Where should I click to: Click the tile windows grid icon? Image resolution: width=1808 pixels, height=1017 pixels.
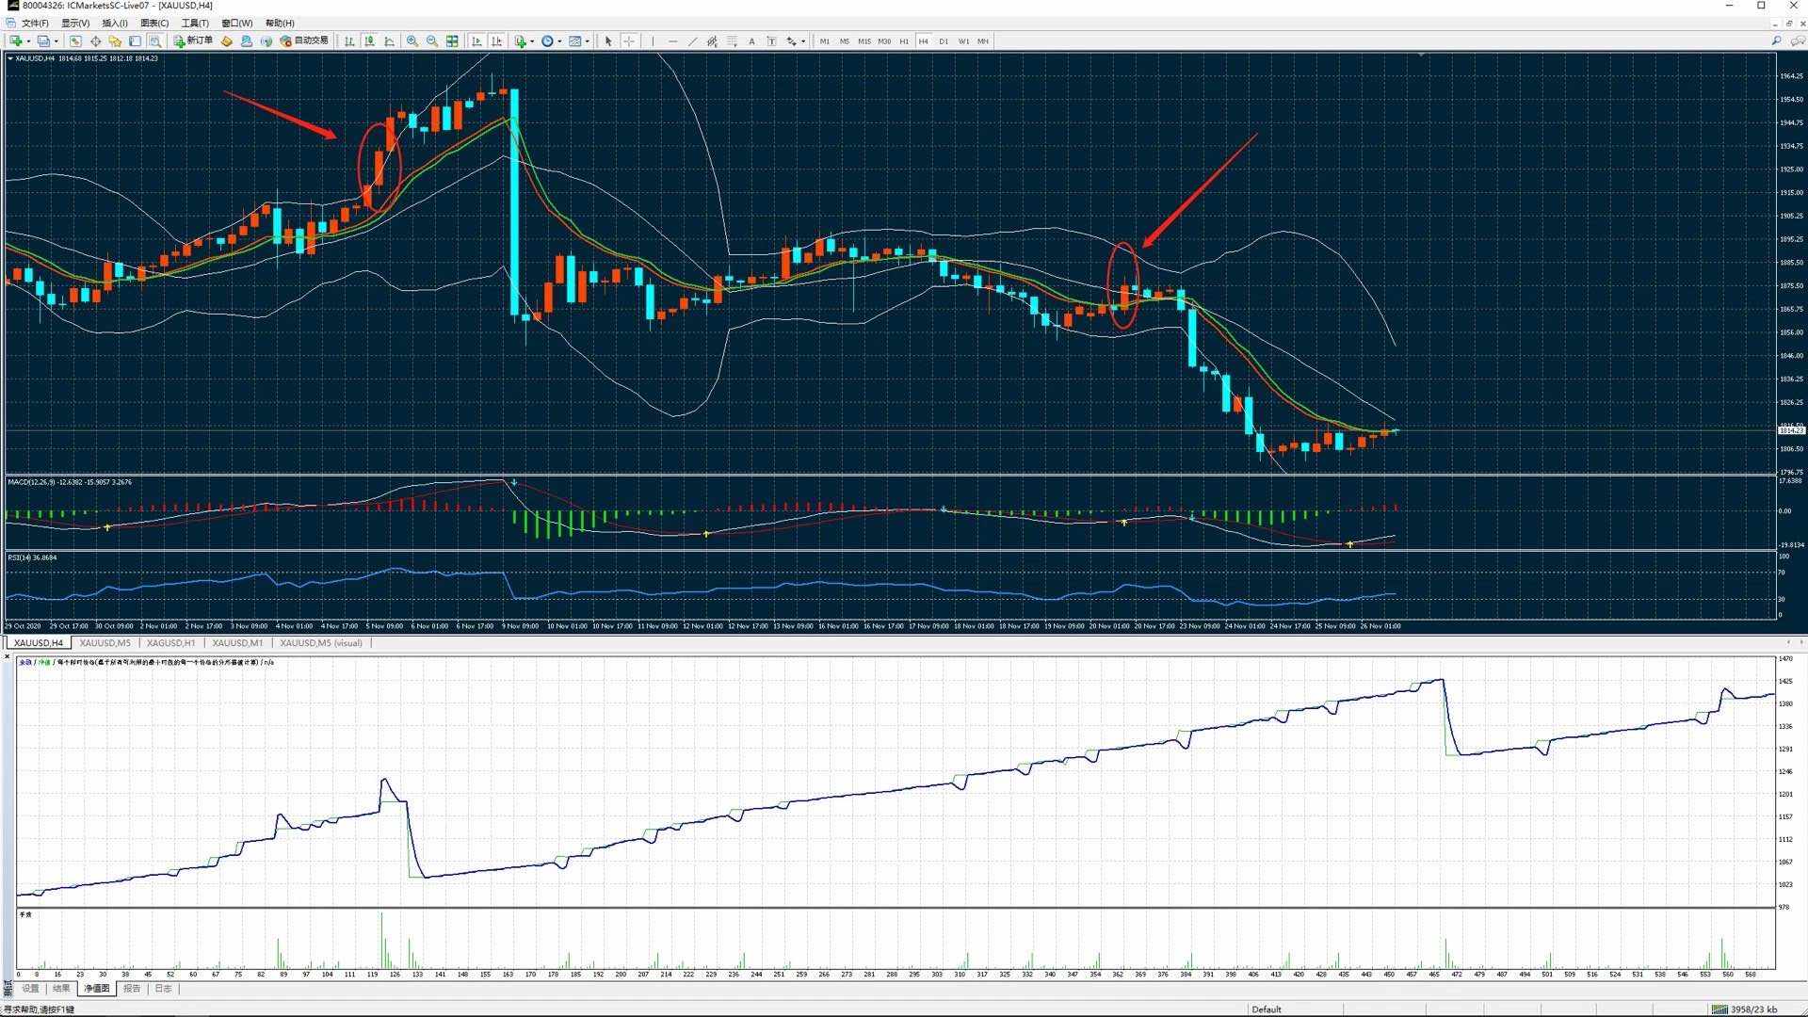(x=453, y=41)
